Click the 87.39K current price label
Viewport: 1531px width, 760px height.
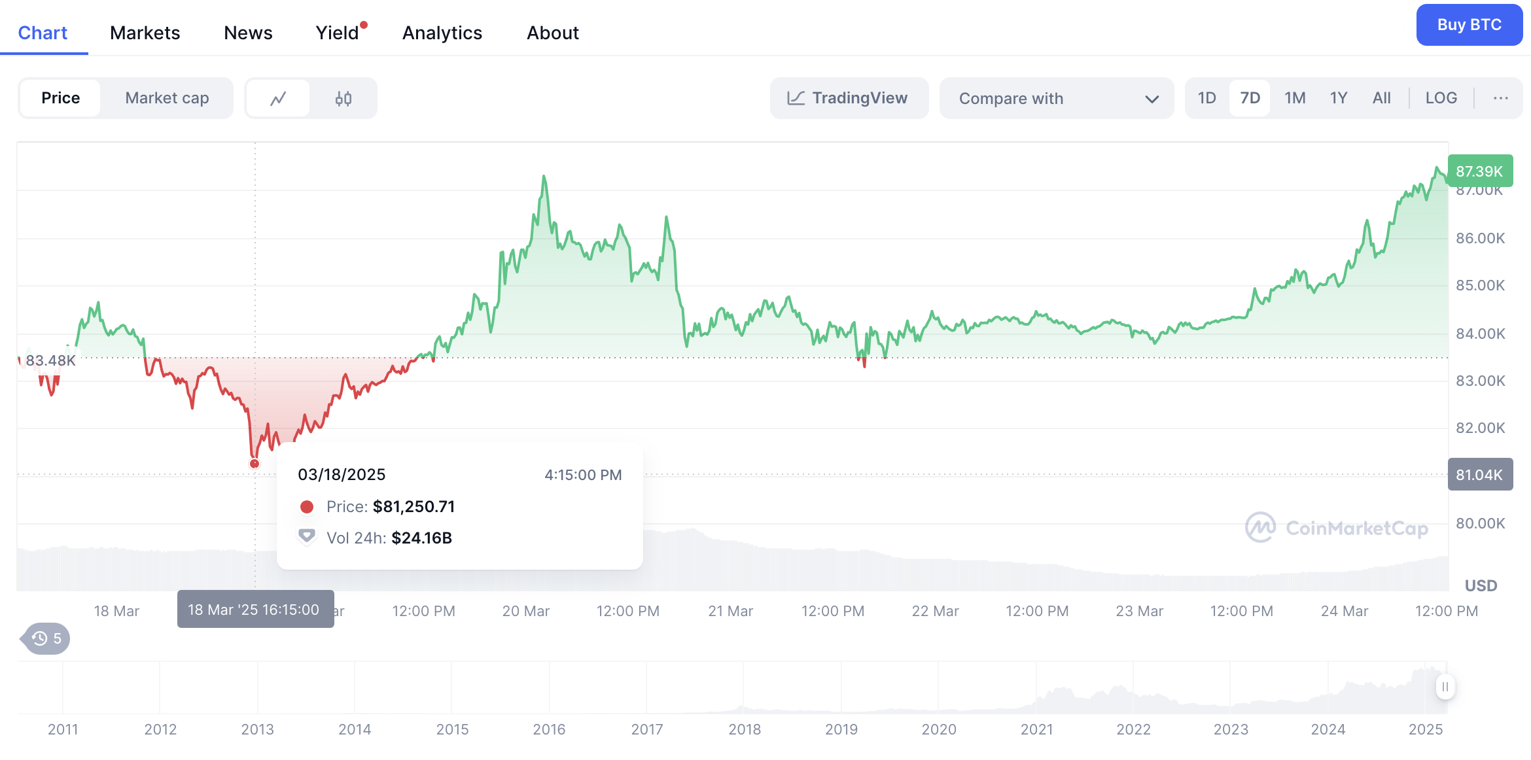point(1480,171)
